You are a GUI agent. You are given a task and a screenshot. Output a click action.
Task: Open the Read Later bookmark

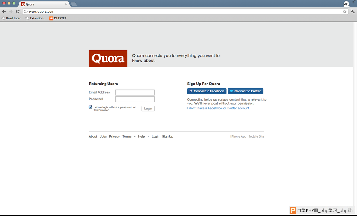(x=11, y=18)
